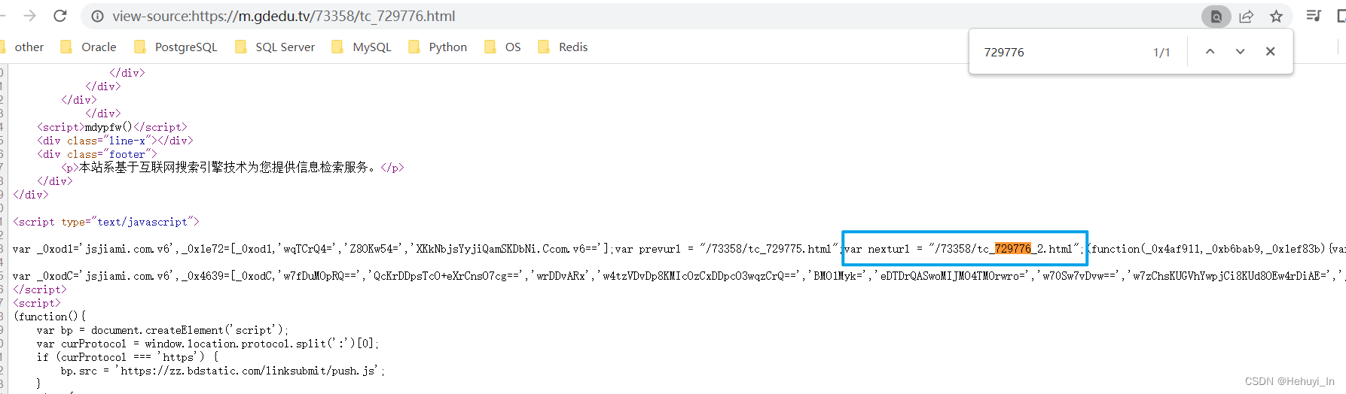Screen dimensions: 1346x394
Task: Click the https://zz.bdstatic.com/linksubmit/push.js URL
Action: 249,371
